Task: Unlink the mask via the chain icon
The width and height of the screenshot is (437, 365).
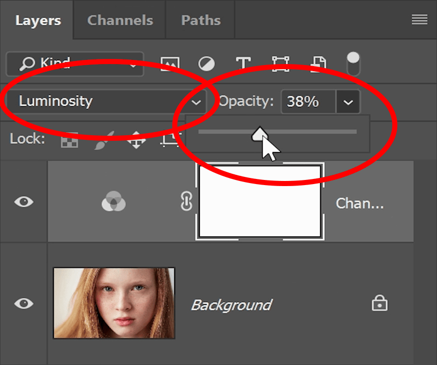Action: (x=185, y=202)
